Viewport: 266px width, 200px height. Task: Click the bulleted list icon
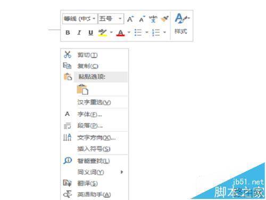(138, 33)
